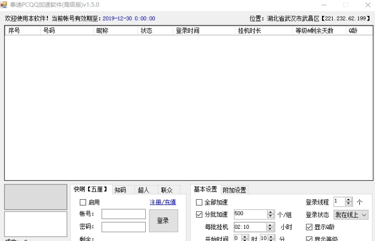Switch to the 快啊【五厘】 tab
Image resolution: width=375 pixels, height=241 pixels.
click(91, 190)
